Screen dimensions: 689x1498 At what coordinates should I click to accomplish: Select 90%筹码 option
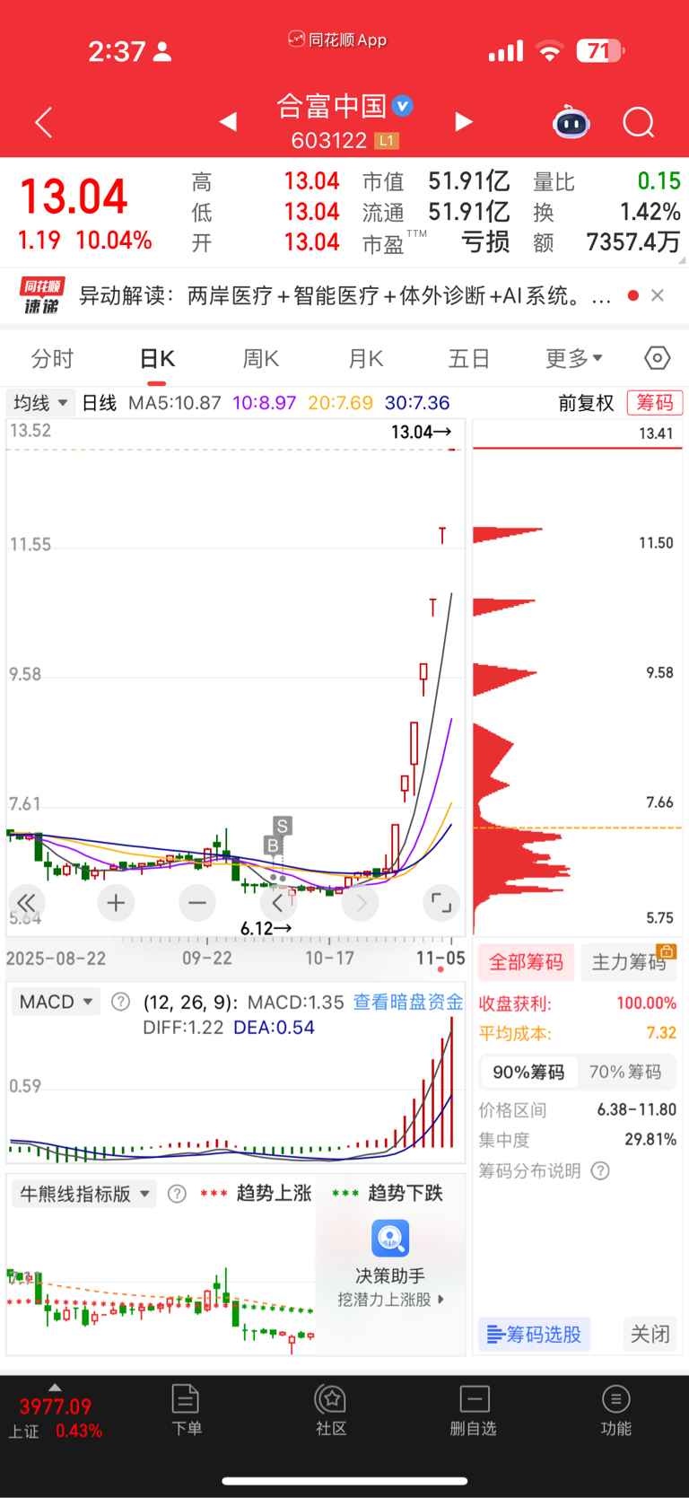tap(528, 1072)
